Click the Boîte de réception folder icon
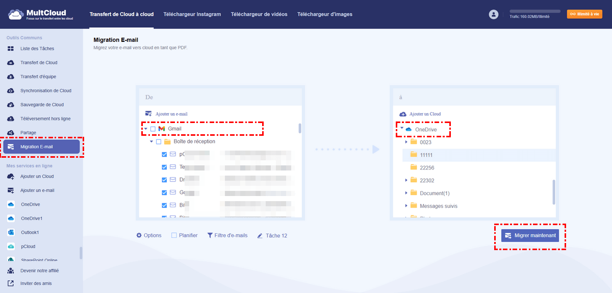612x293 pixels. (167, 142)
